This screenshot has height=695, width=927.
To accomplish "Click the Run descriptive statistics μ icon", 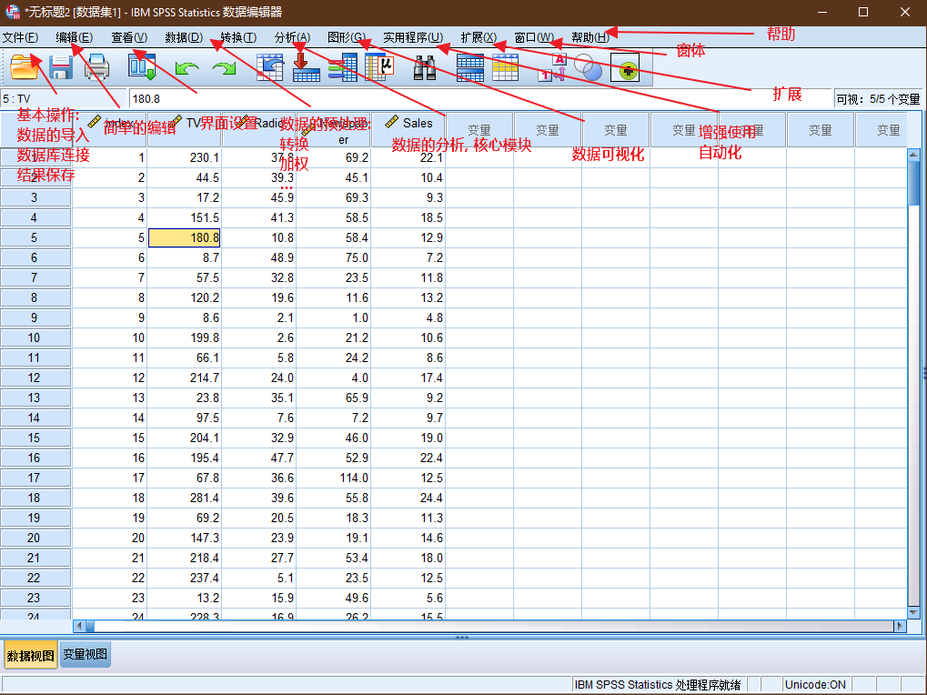I will (x=379, y=66).
